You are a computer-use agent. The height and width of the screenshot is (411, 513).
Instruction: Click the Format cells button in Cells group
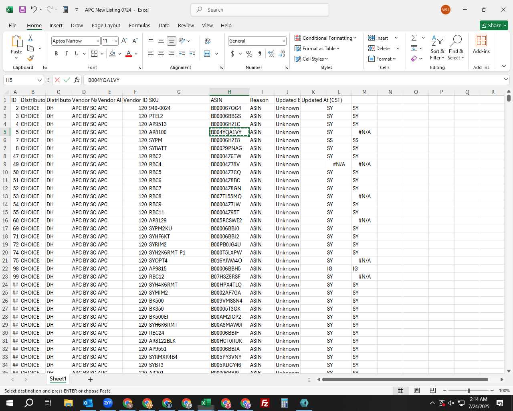pyautogui.click(x=382, y=59)
